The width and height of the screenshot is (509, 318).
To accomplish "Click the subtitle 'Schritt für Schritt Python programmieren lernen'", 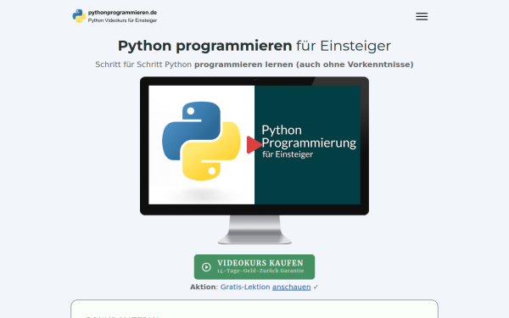I will tap(255, 64).
